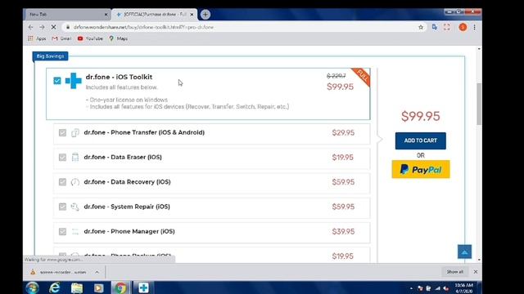Click the blue iOS Toolkit plus logo
Image resolution: width=524 pixels, height=294 pixels.
coord(74,81)
